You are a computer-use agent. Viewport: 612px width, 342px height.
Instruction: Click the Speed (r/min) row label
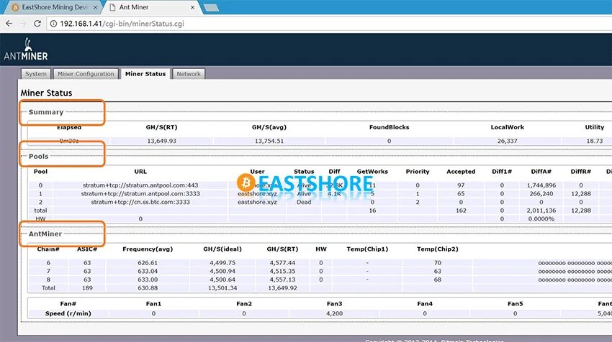(68, 313)
